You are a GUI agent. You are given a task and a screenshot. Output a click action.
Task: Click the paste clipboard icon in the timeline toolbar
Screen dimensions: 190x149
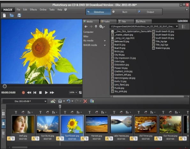tap(92, 101)
